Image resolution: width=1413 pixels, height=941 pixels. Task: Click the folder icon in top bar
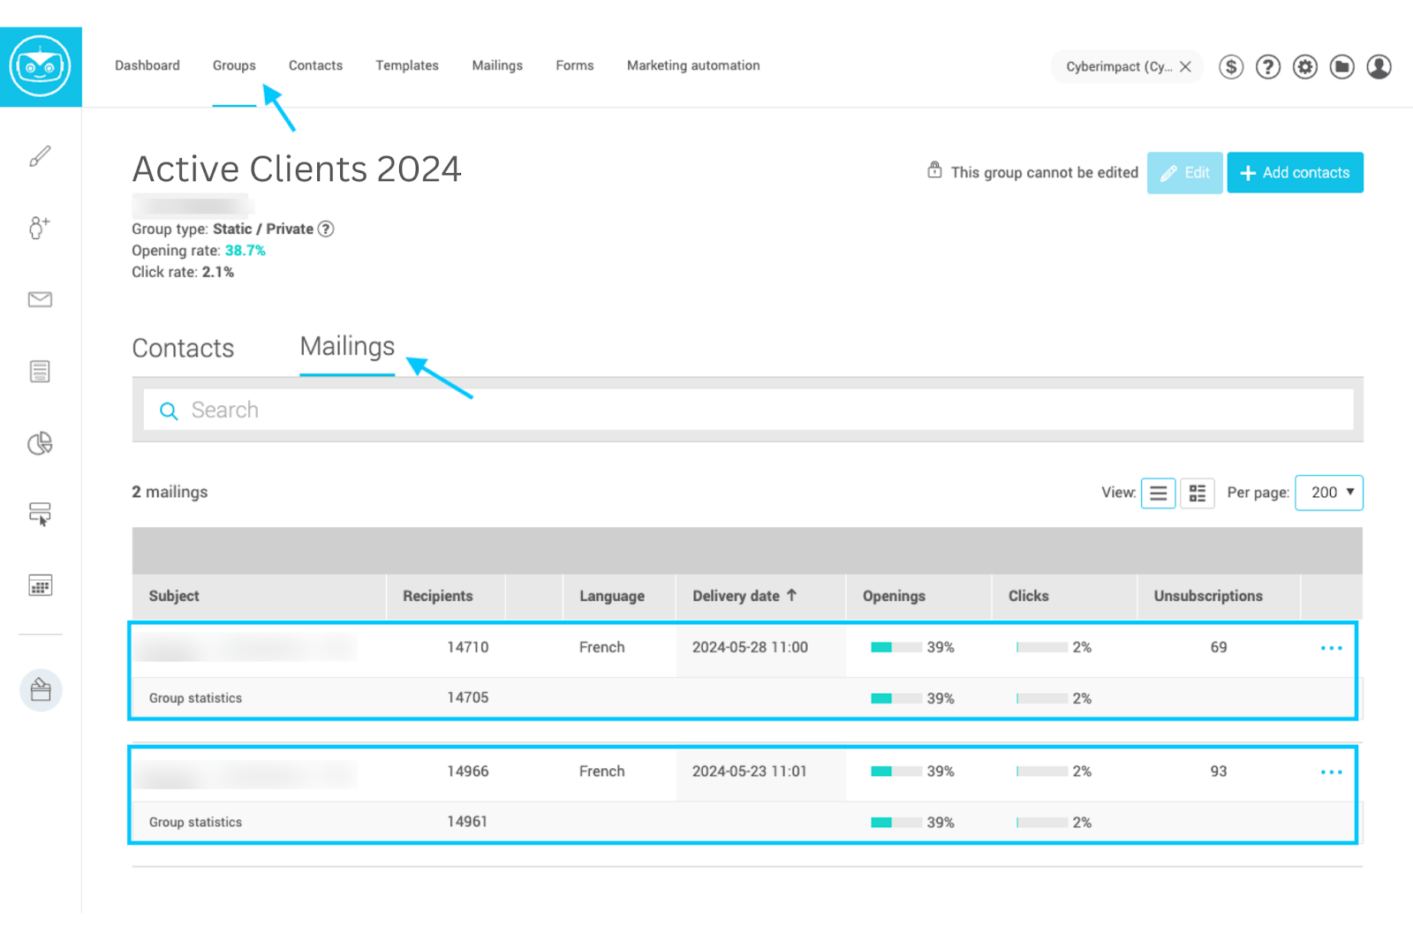1342,67
